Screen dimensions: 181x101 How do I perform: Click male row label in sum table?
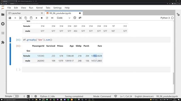pos(28,61)
